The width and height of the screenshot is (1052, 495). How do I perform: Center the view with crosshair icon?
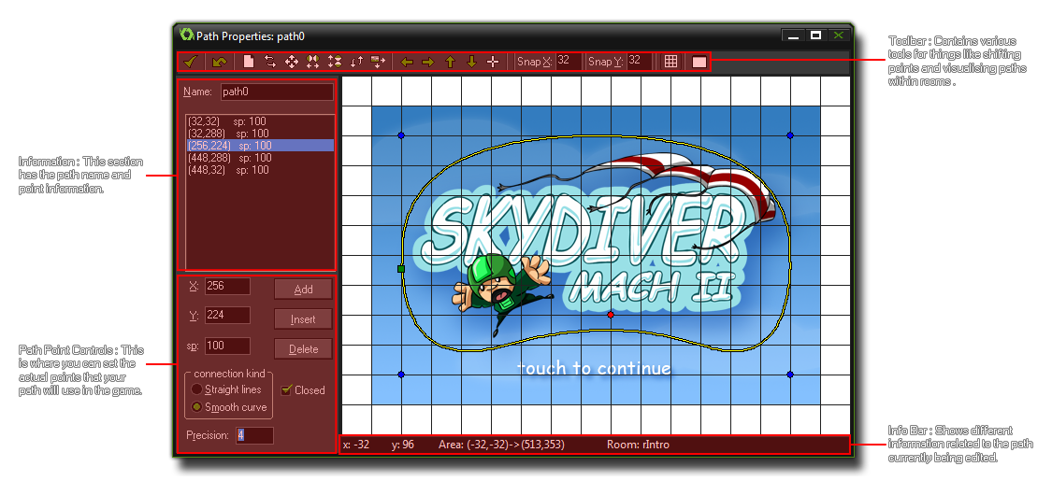click(x=493, y=62)
